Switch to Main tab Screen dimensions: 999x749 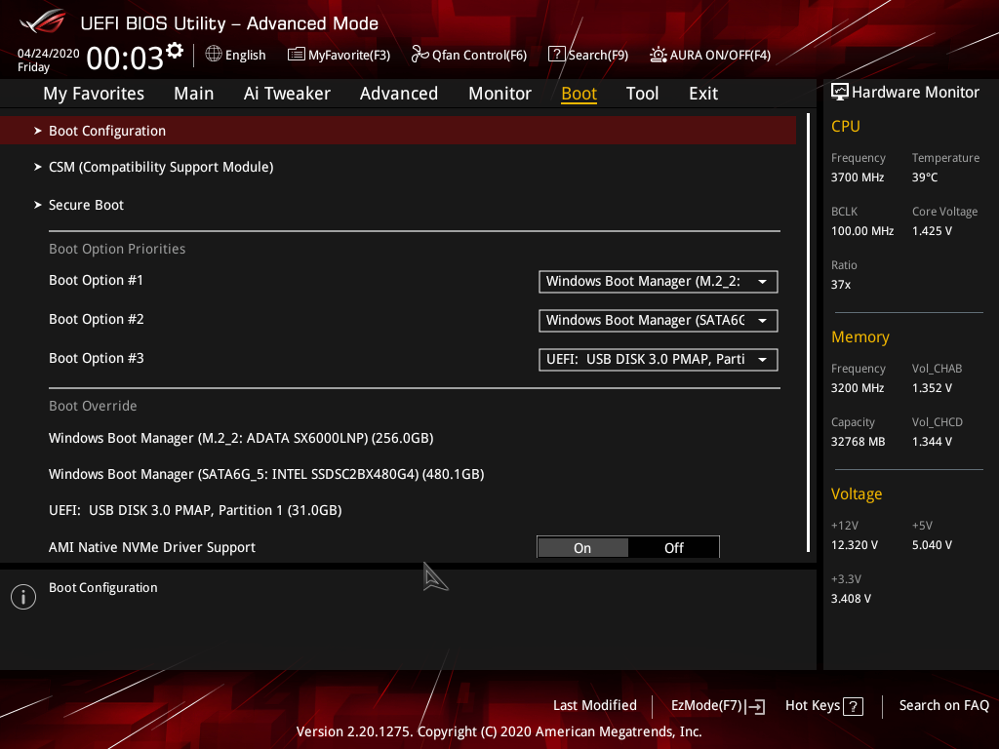[194, 94]
